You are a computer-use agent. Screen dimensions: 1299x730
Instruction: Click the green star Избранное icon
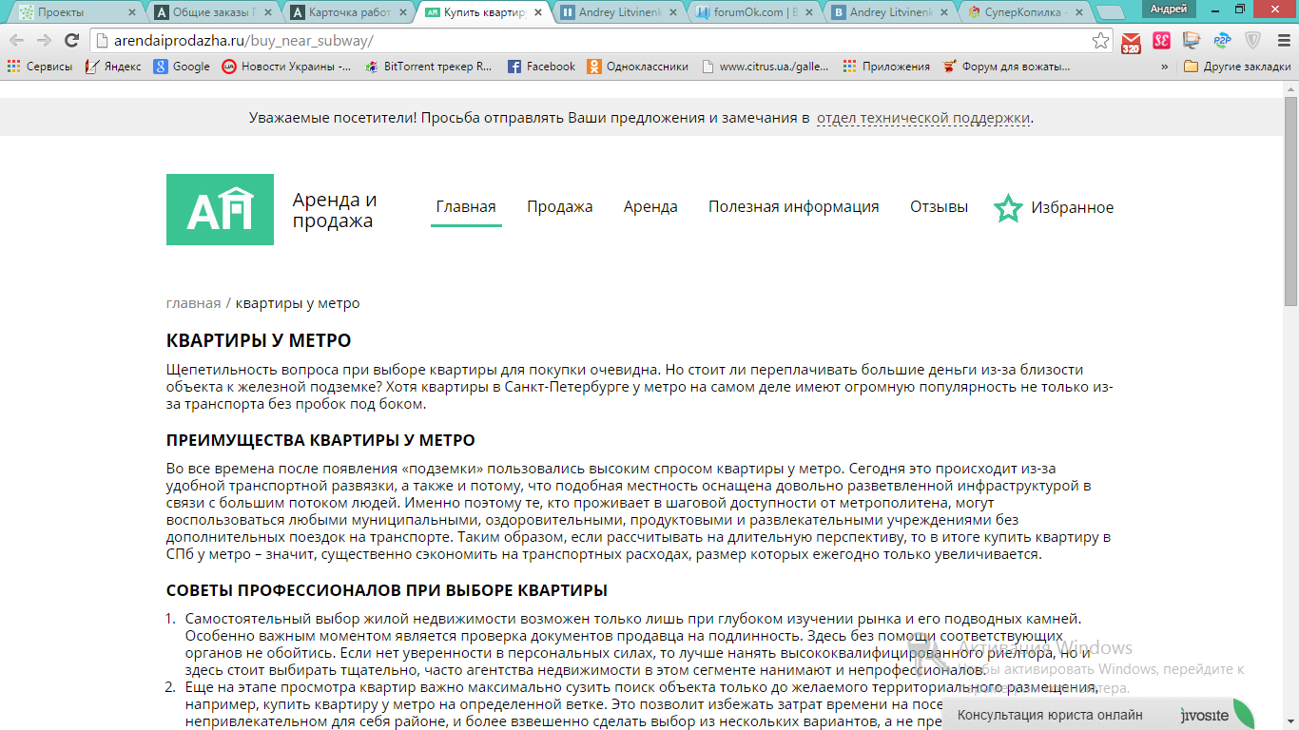(1008, 208)
